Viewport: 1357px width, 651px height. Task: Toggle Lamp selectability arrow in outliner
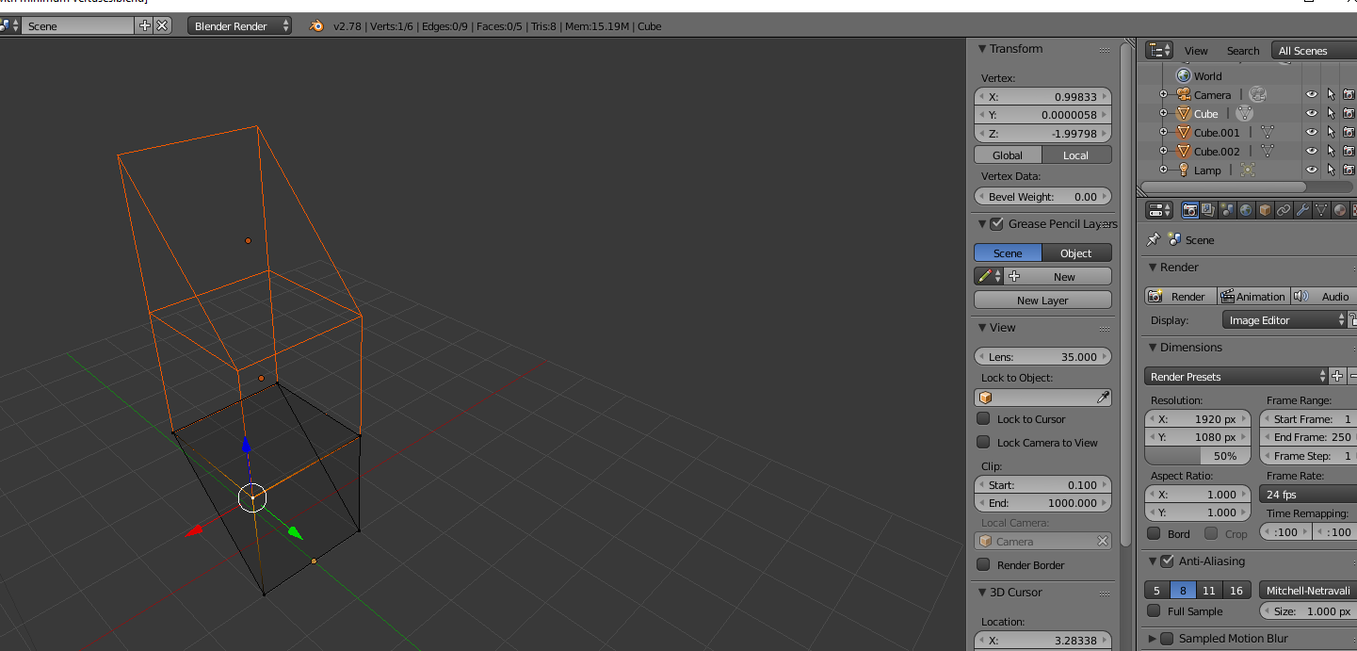tap(1331, 170)
